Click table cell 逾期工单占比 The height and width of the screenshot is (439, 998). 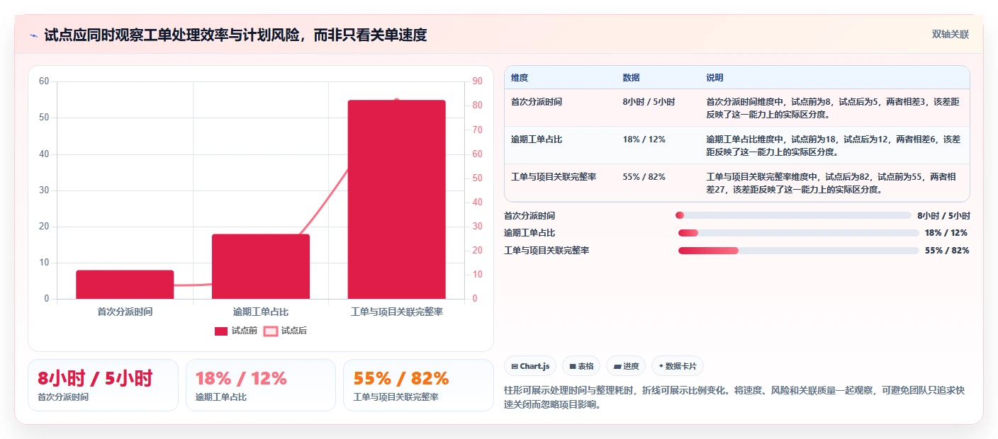pyautogui.click(x=537, y=139)
